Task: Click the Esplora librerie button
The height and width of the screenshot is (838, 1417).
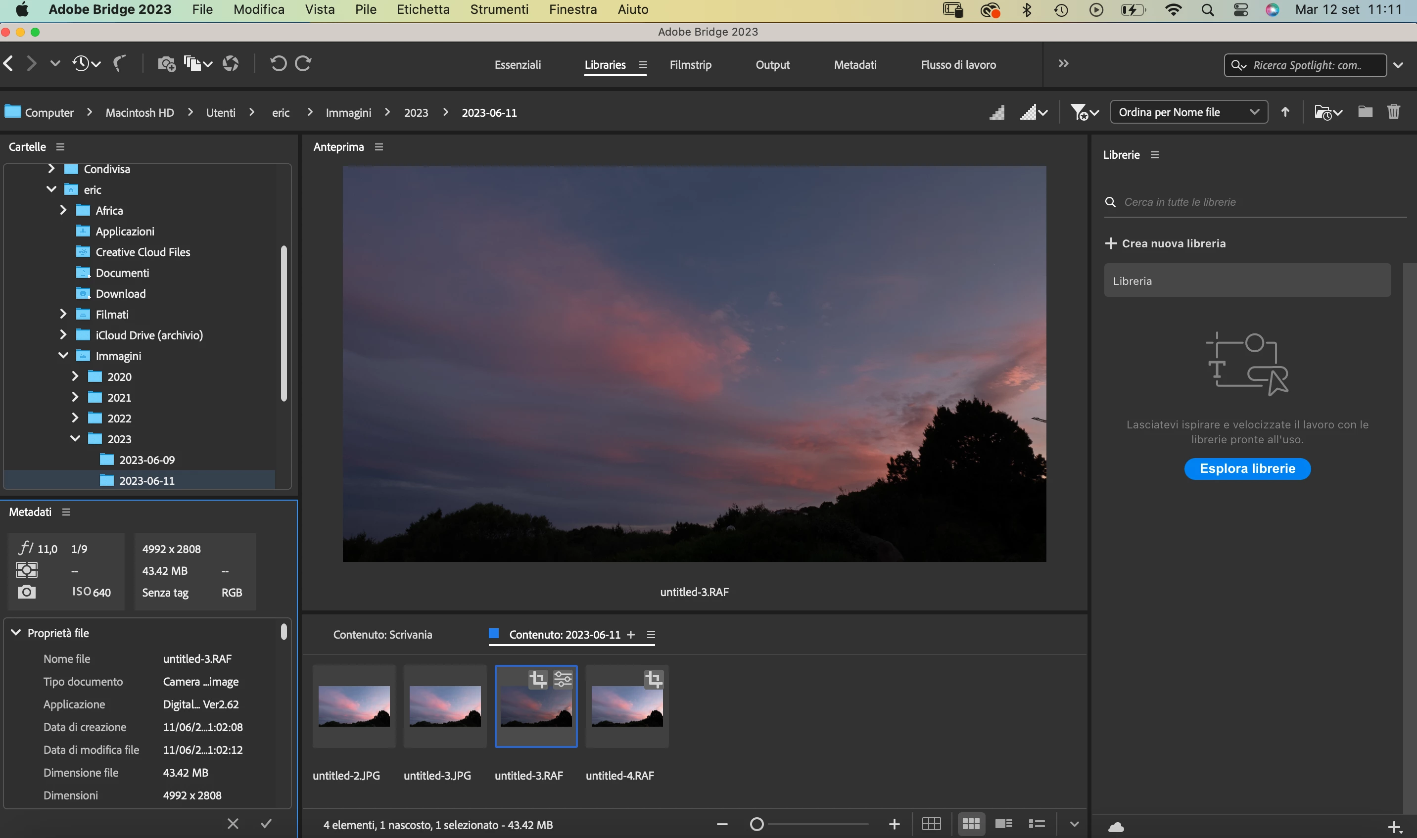Action: pyautogui.click(x=1247, y=468)
